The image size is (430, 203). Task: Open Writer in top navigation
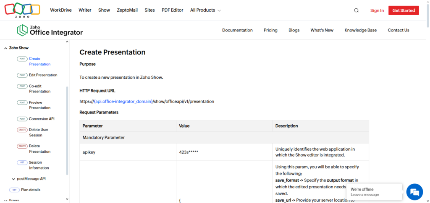(x=85, y=10)
